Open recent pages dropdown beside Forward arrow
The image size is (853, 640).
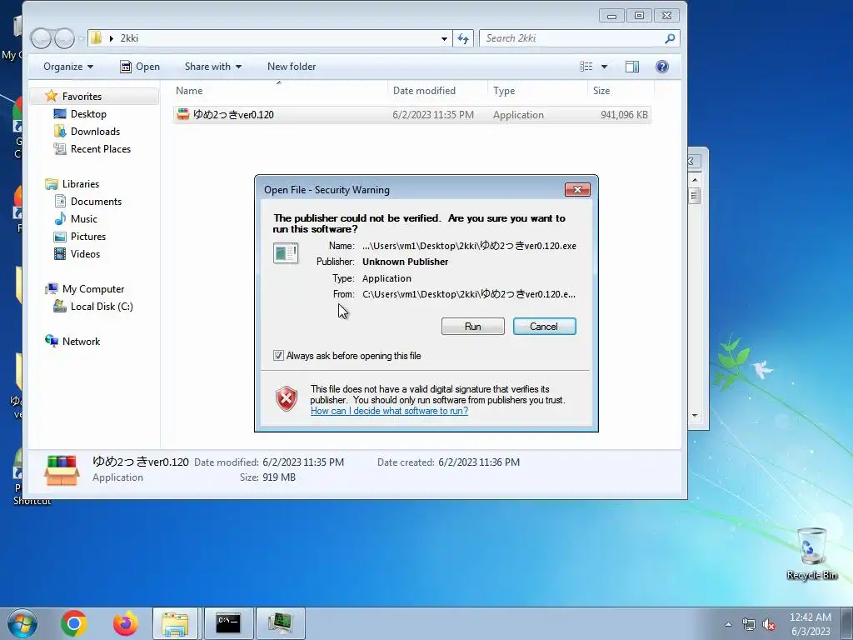81,38
